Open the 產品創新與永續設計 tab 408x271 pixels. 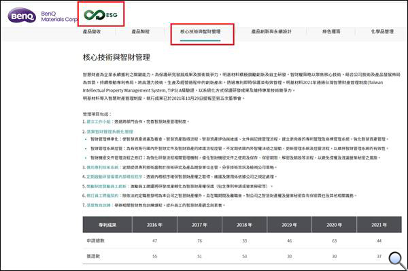271,31
